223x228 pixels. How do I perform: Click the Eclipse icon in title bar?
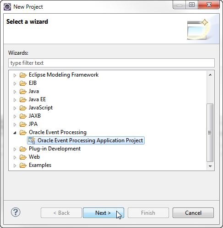point(7,7)
